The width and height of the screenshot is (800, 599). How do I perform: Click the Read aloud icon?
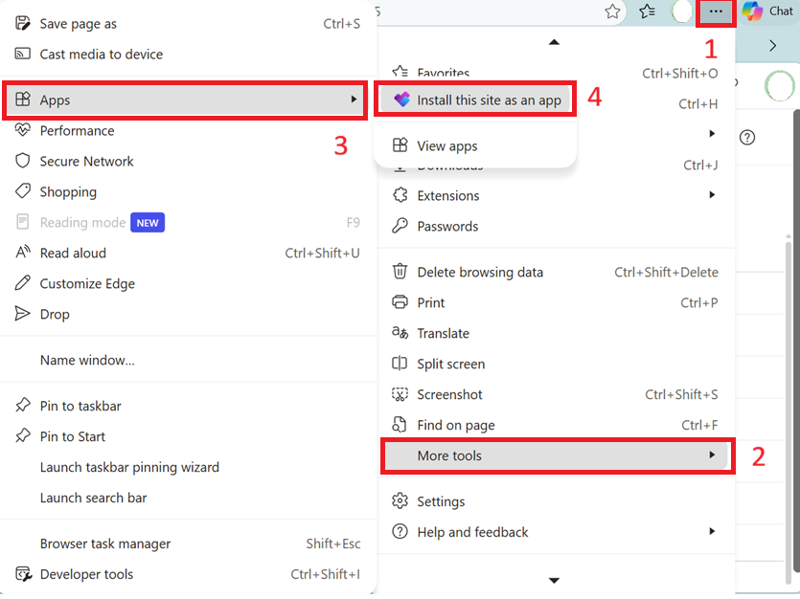22,252
